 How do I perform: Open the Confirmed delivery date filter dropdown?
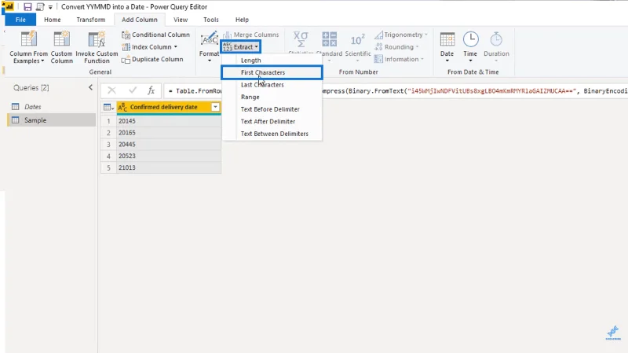215,107
